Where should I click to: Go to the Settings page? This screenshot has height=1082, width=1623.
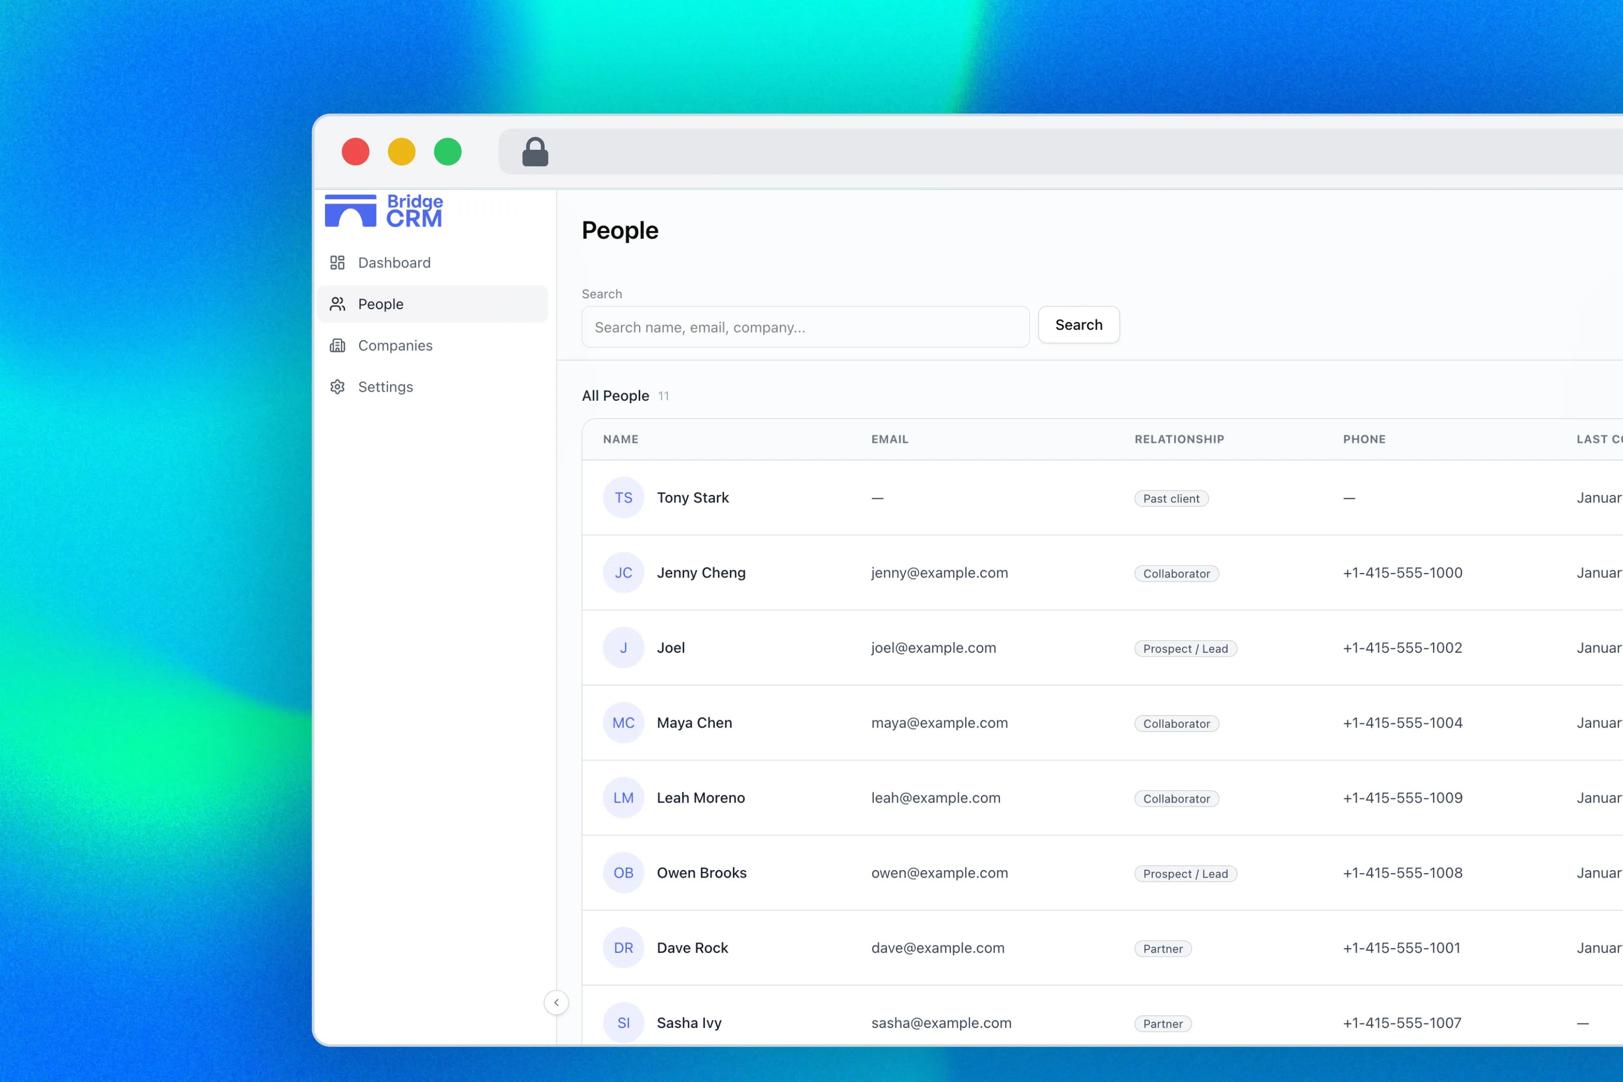point(385,386)
